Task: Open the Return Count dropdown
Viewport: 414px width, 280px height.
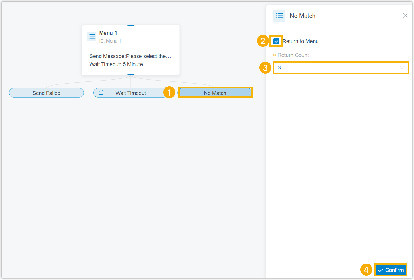Action: 341,68
